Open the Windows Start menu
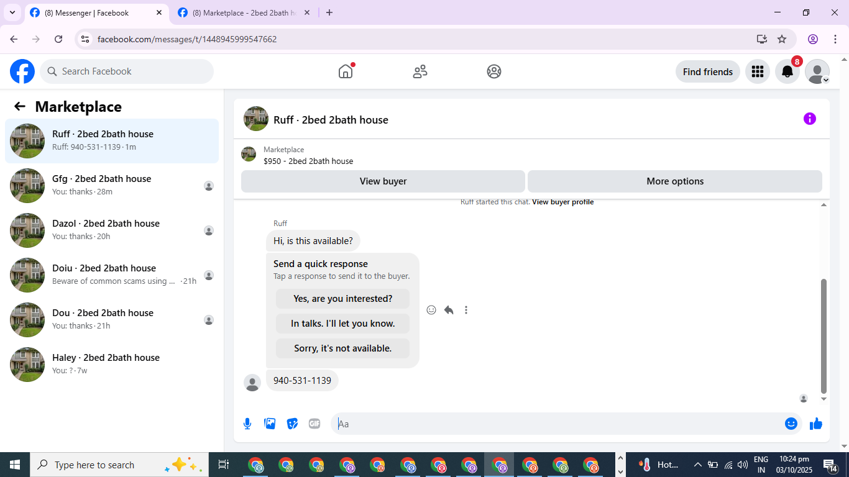Screen dimensions: 849x477 pos(15,465)
